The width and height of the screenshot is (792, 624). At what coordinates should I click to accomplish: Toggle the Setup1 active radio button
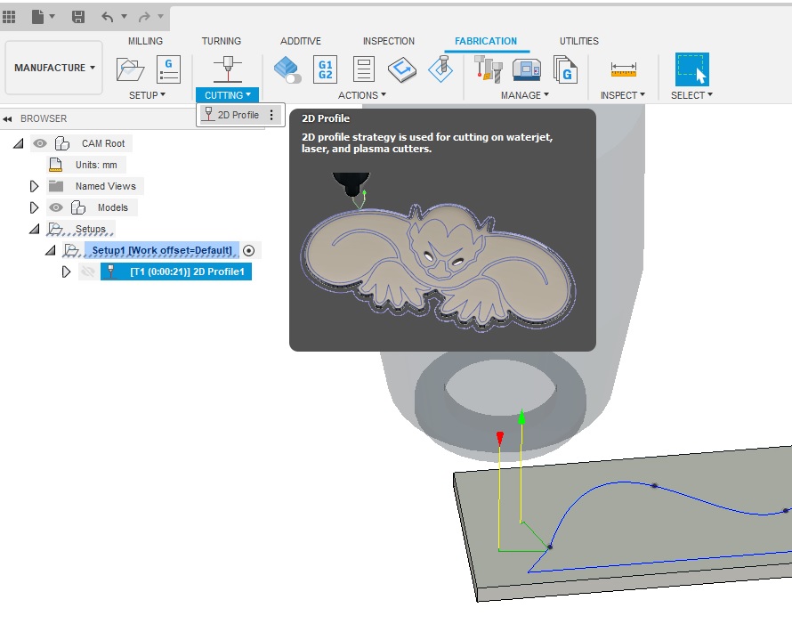pos(248,251)
